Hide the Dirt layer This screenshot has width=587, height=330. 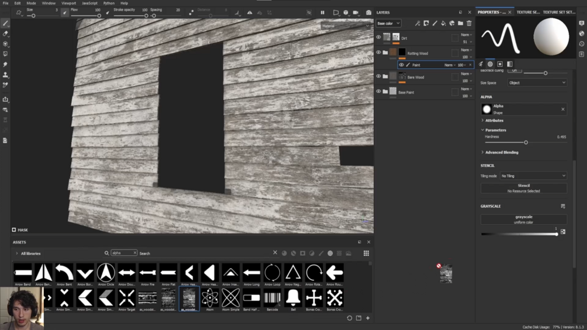(378, 37)
